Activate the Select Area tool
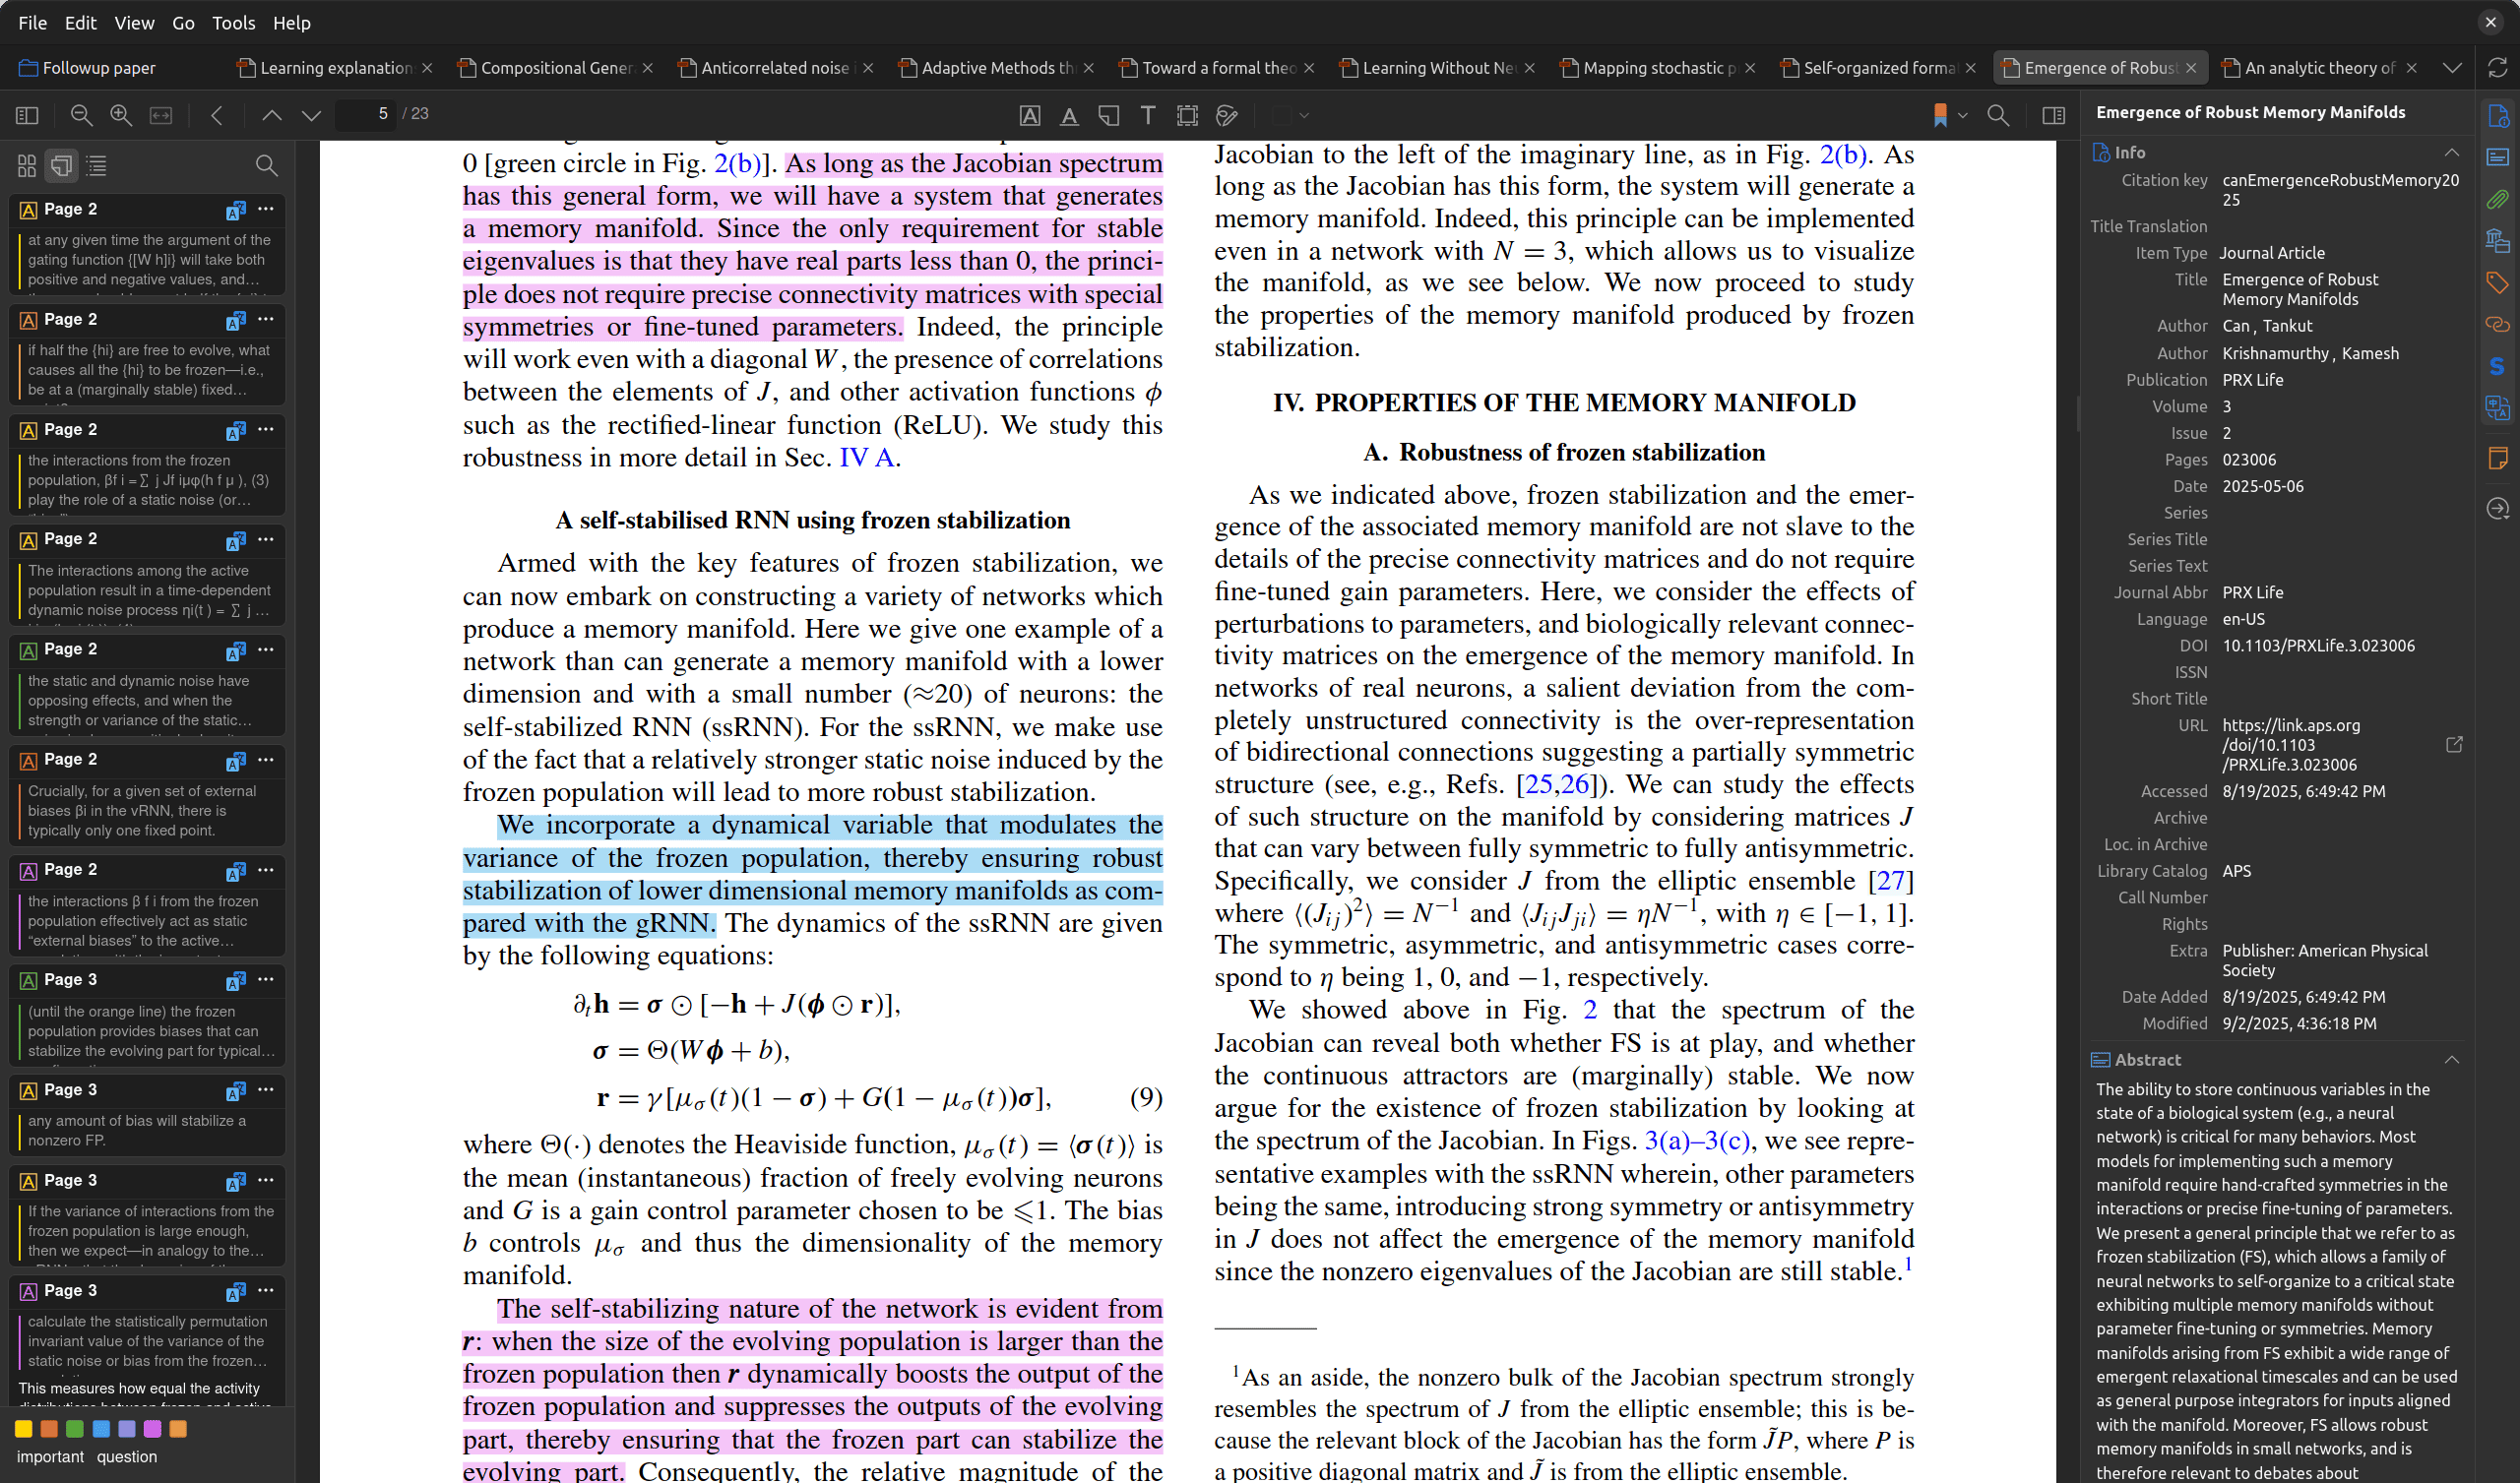Image resolution: width=2520 pixels, height=1483 pixels. [1187, 116]
